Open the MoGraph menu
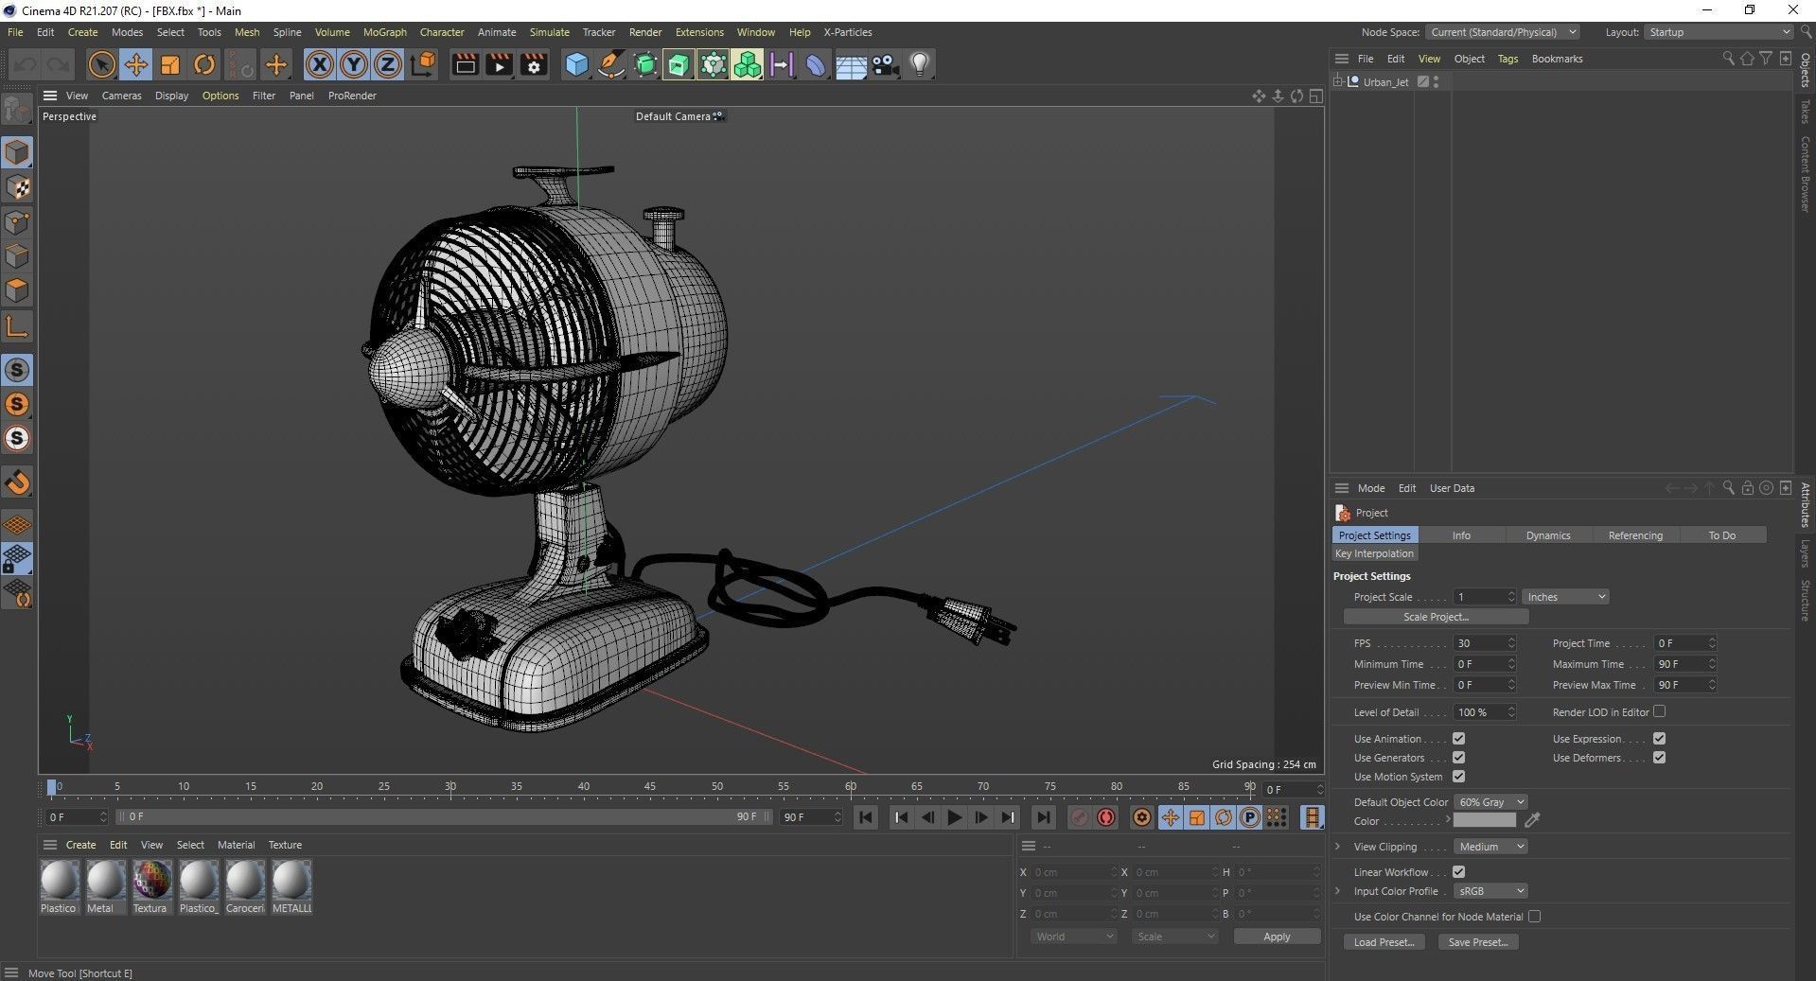Image resolution: width=1816 pixels, height=981 pixels. [384, 32]
